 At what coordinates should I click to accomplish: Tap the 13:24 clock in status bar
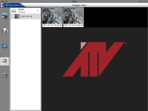coord(74,2)
